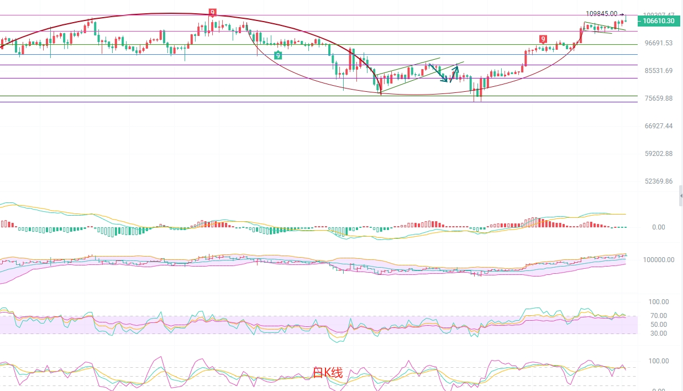Screen dimensions: 683x391
Task: Click the green 9 sequential marker
Action: [279, 55]
